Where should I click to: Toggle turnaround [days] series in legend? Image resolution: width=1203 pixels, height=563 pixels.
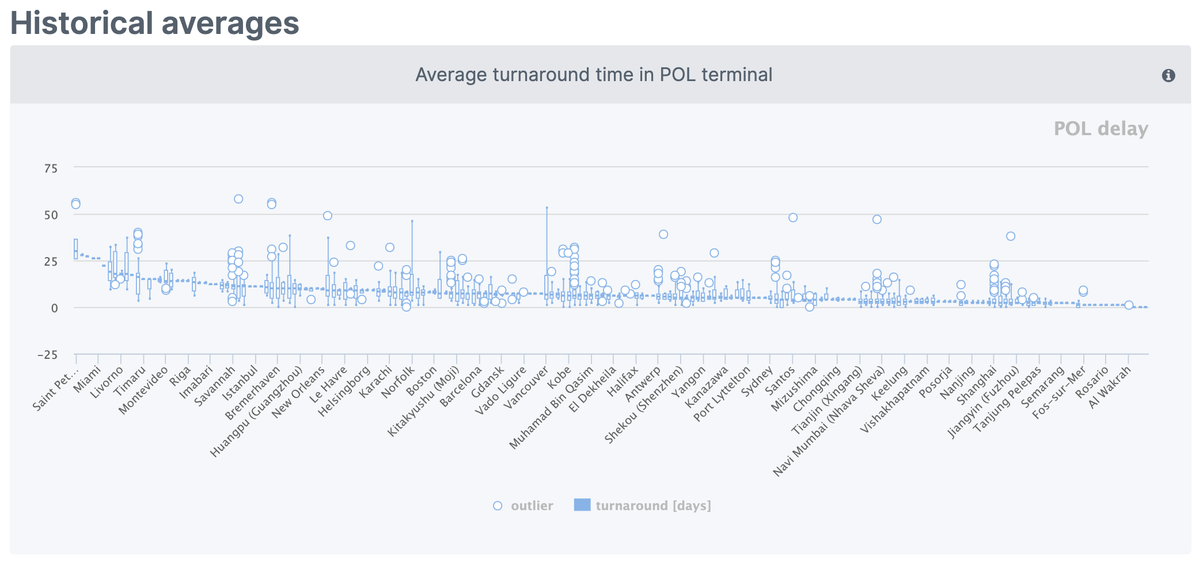643,505
